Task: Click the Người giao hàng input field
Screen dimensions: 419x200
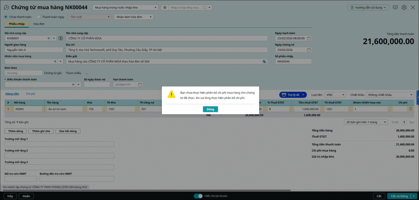Action: pos(34,50)
